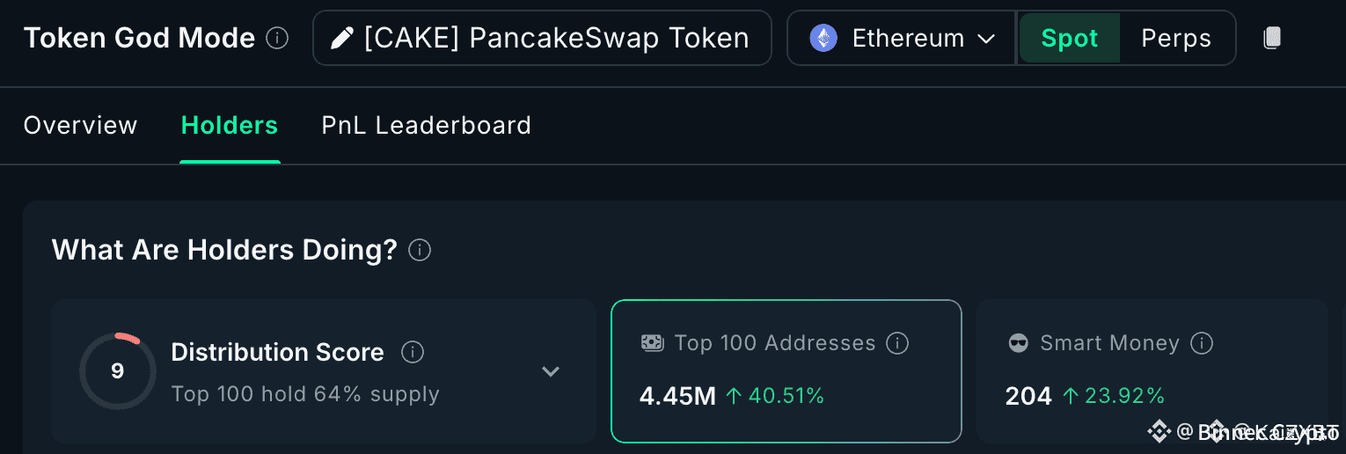Click the Top 100 Addresses cash icon
The height and width of the screenshot is (454, 1346).
[x=652, y=343]
